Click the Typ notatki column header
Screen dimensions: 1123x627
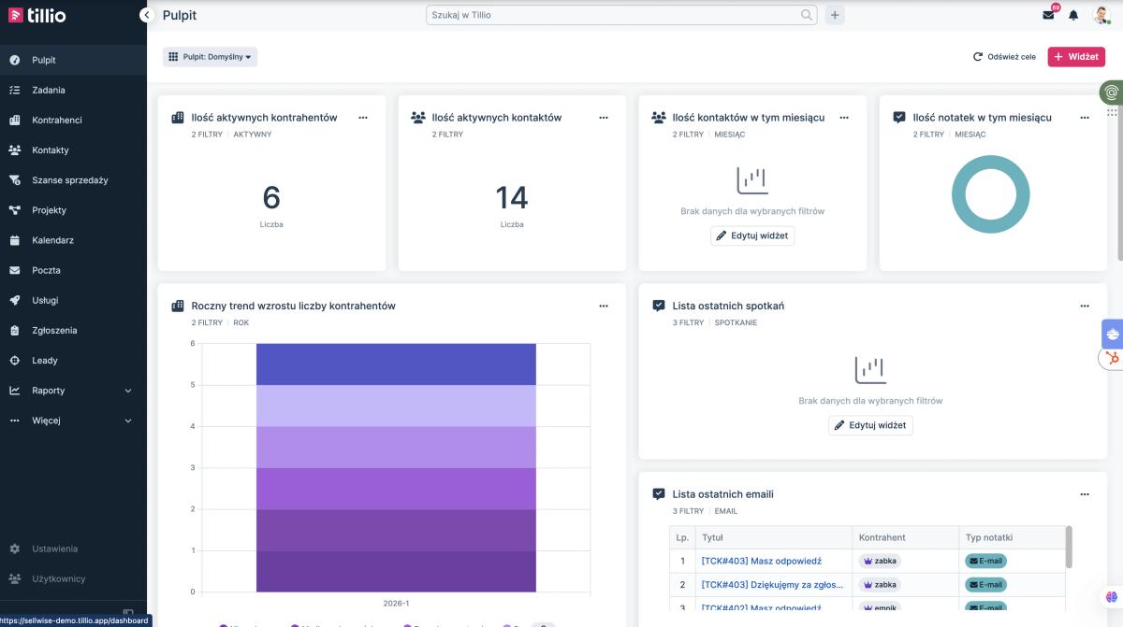1012,537
